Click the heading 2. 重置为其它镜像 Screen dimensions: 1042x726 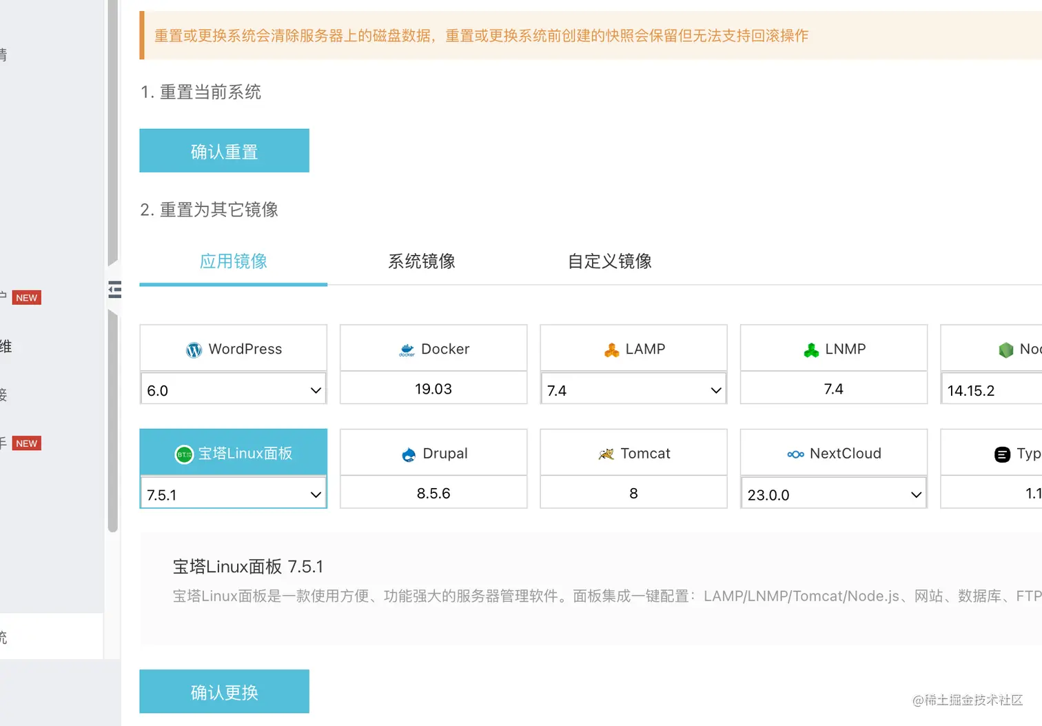tap(209, 210)
